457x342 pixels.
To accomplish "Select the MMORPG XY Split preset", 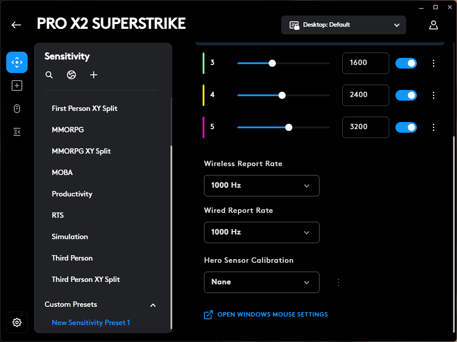I will [81, 151].
